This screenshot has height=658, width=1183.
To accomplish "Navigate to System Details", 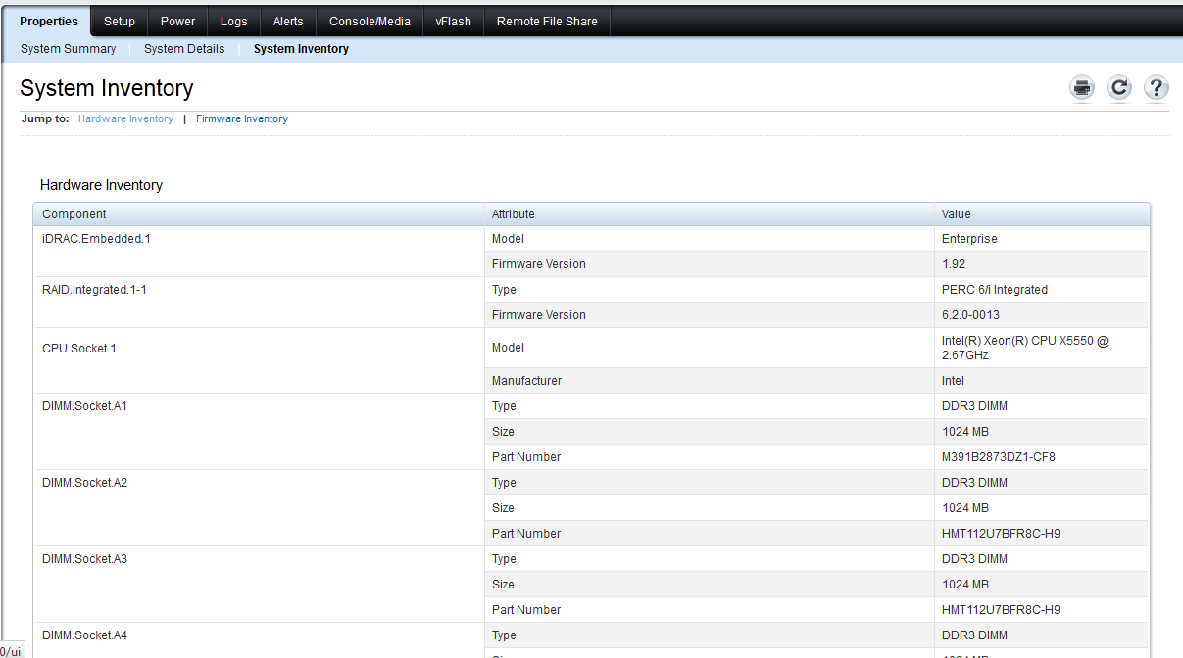I will (184, 48).
